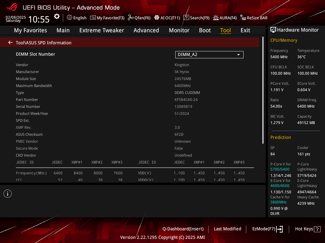
Task: Click the info circle icon
Action: tap(8, 194)
